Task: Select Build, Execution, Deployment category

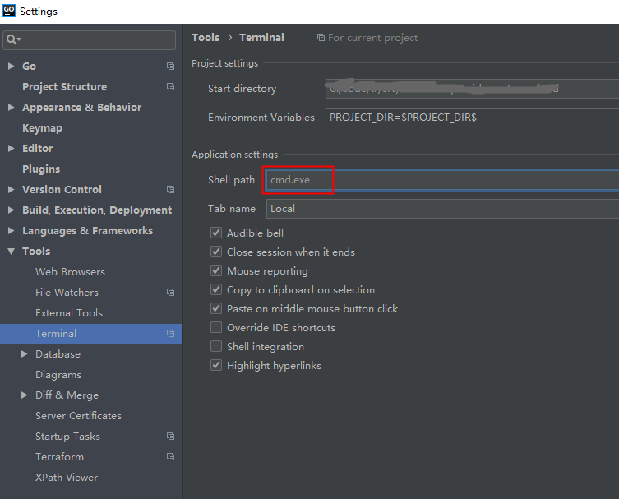Action: tap(97, 210)
